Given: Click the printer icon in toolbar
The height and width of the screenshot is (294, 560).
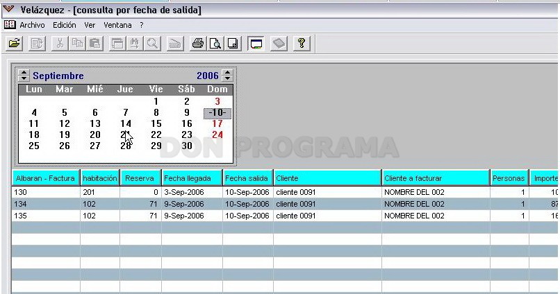Looking at the screenshot, I should pyautogui.click(x=198, y=44).
